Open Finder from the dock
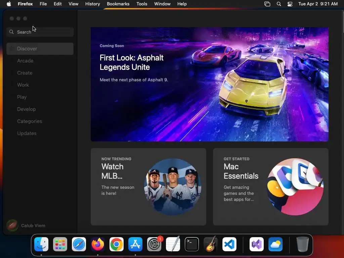The height and width of the screenshot is (258, 344). coord(41,244)
